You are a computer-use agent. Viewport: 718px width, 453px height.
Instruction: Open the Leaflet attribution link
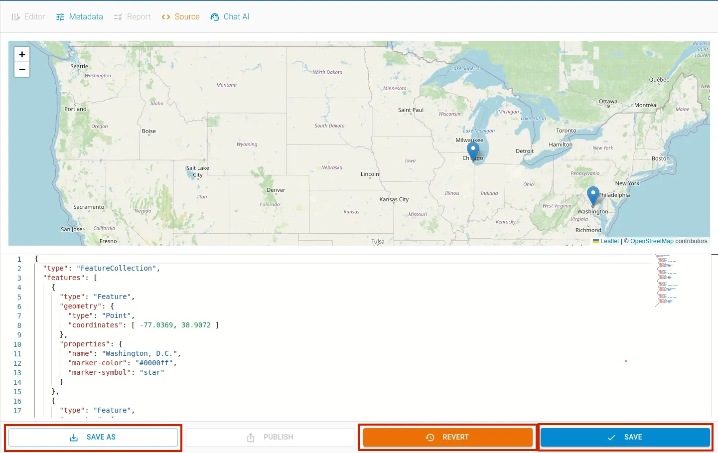[x=609, y=241]
